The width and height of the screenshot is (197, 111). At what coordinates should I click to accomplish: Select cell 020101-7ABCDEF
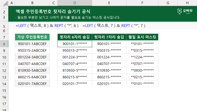[32, 84]
